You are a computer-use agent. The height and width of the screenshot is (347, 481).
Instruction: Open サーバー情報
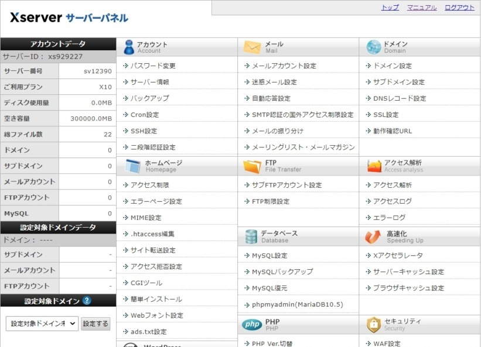pos(150,82)
